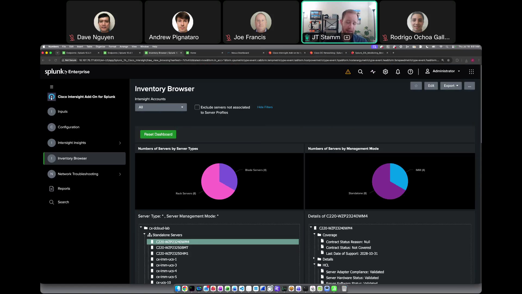Select server C220-WZP23250BMT in tree

click(x=172, y=248)
